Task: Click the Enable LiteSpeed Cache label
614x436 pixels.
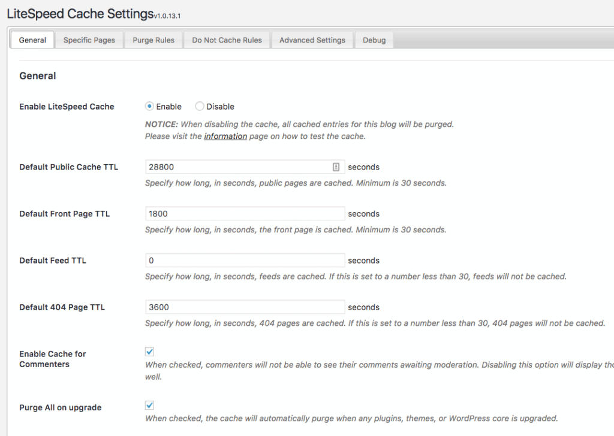Action: 67,107
